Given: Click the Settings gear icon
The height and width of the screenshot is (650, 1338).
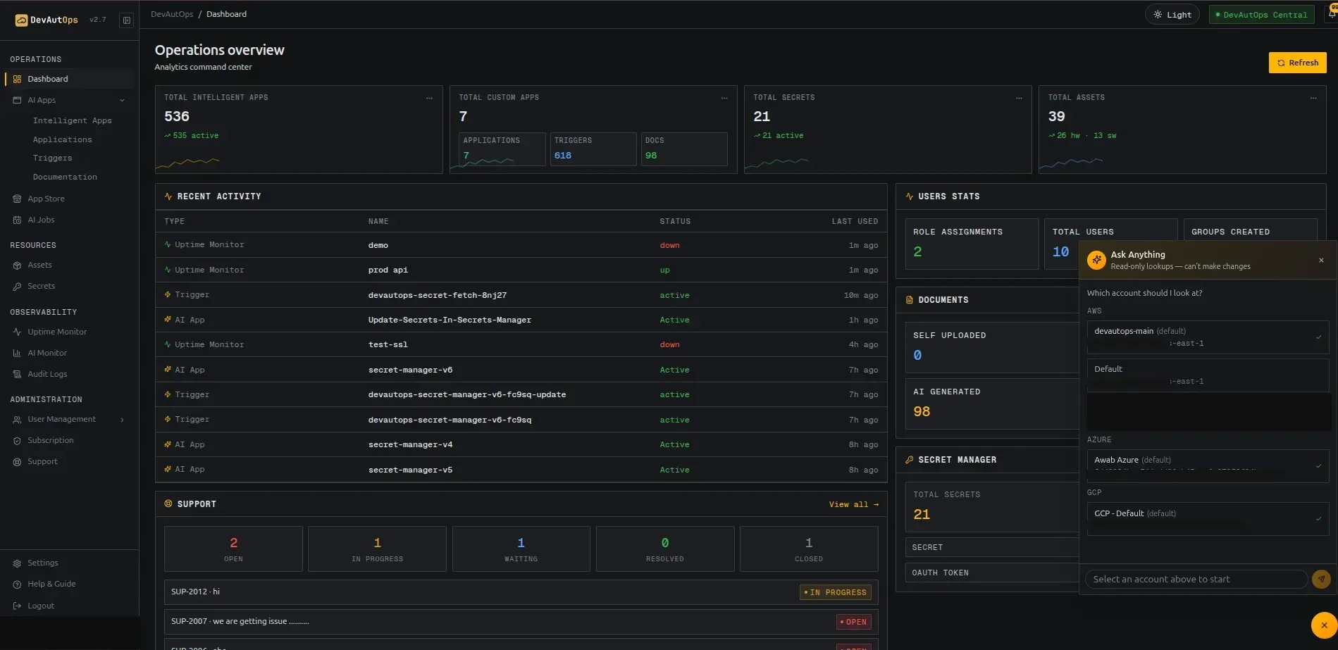Looking at the screenshot, I should point(17,563).
